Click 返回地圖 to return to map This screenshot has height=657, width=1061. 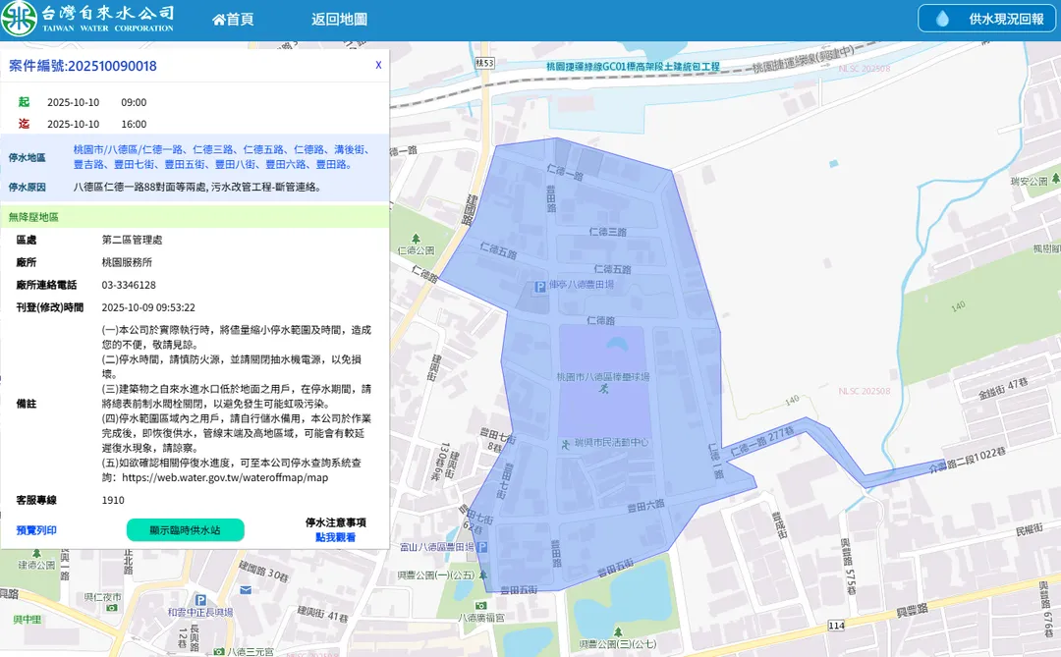pos(339,20)
